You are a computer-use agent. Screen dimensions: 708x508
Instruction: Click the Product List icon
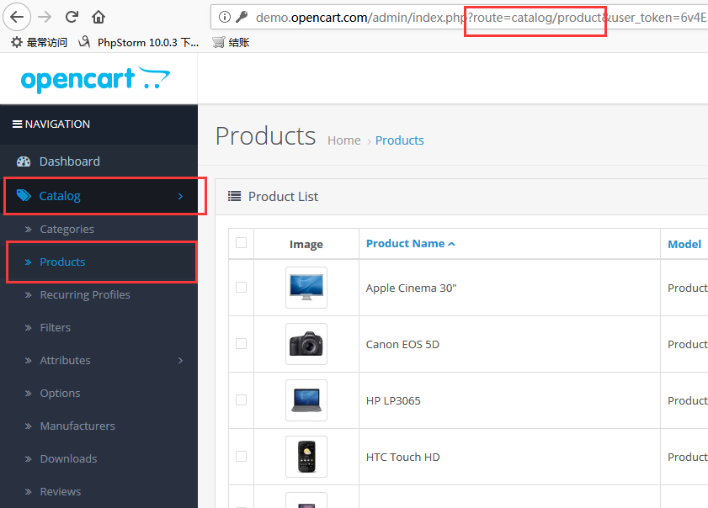click(x=234, y=196)
